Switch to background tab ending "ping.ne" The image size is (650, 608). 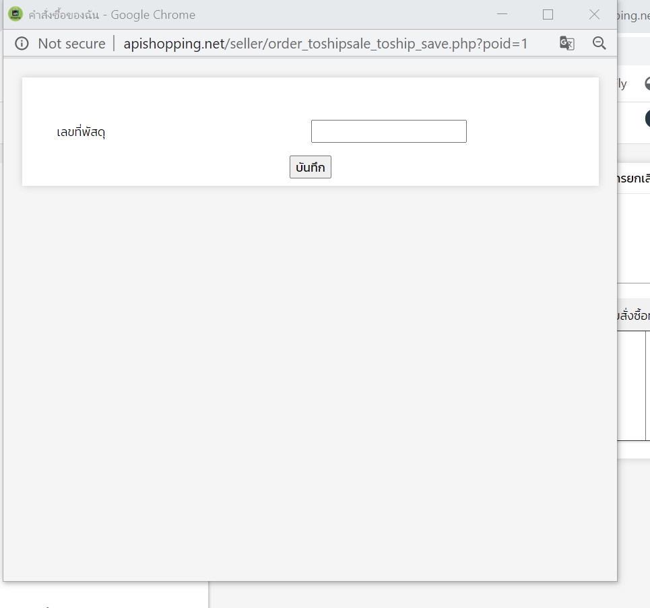tap(633, 14)
